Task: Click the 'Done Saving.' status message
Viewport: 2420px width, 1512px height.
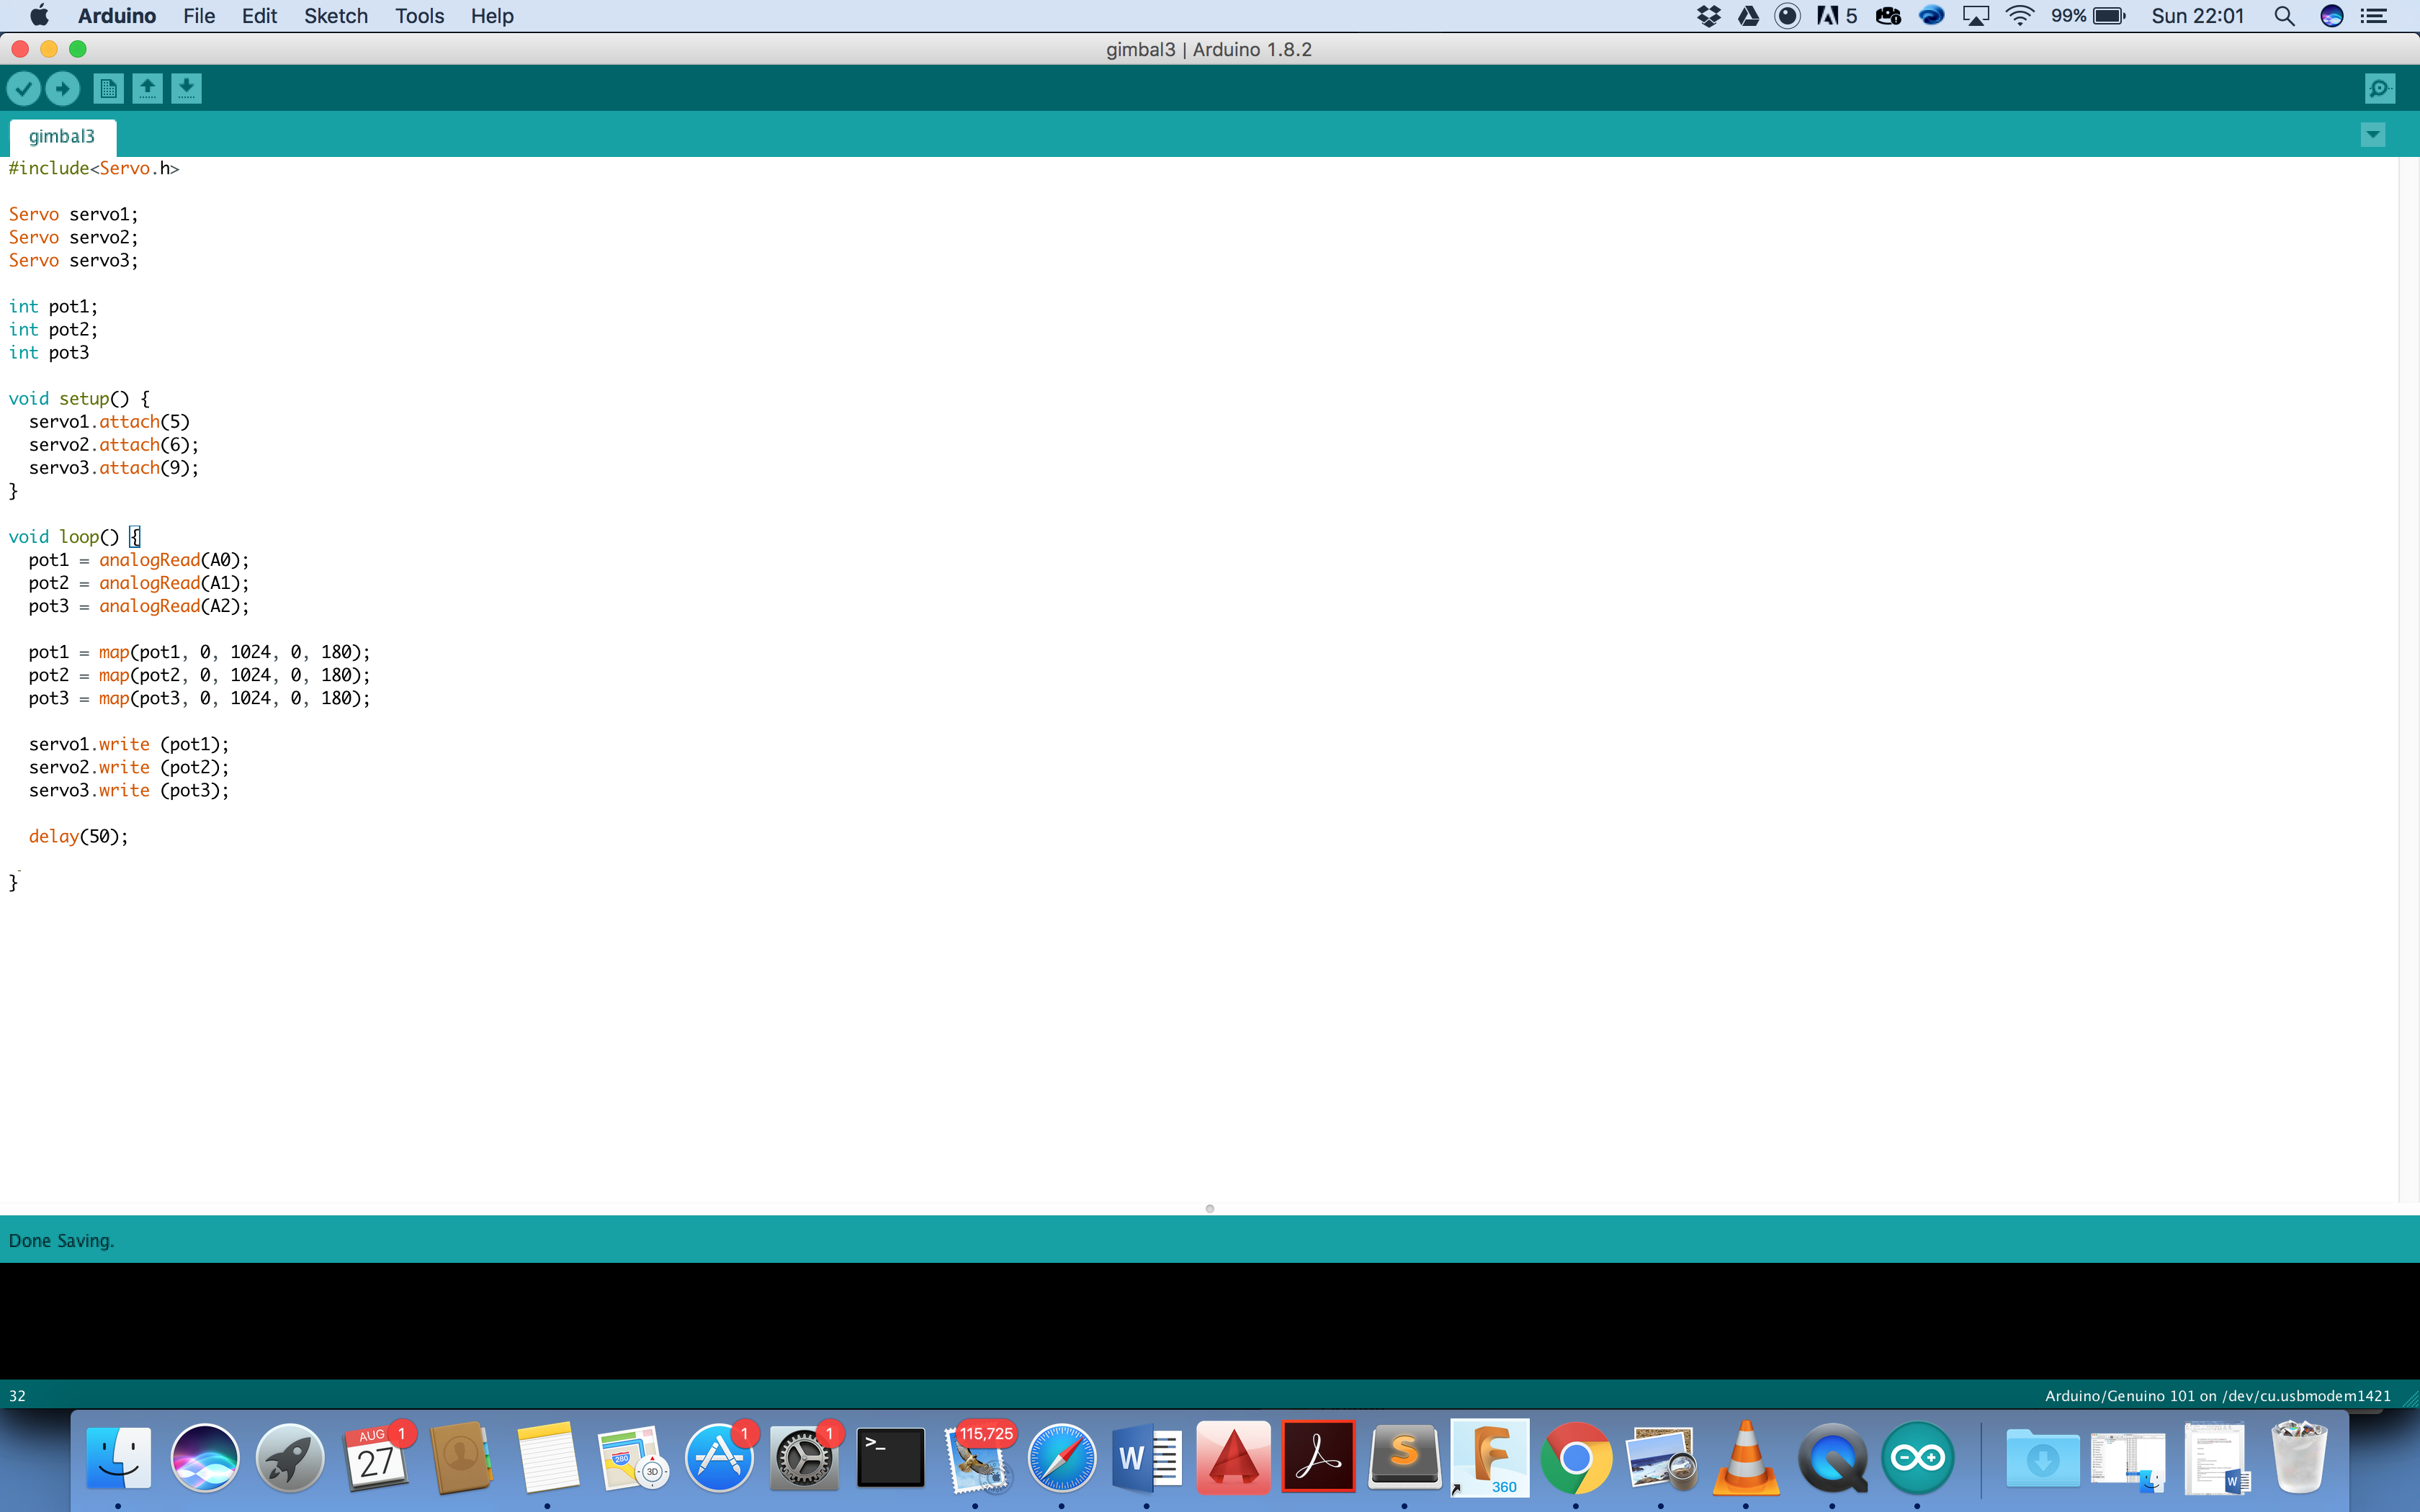Action: pos(61,1240)
